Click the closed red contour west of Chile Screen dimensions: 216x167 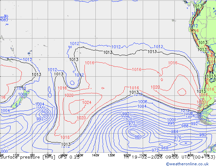click(x=182, y=92)
